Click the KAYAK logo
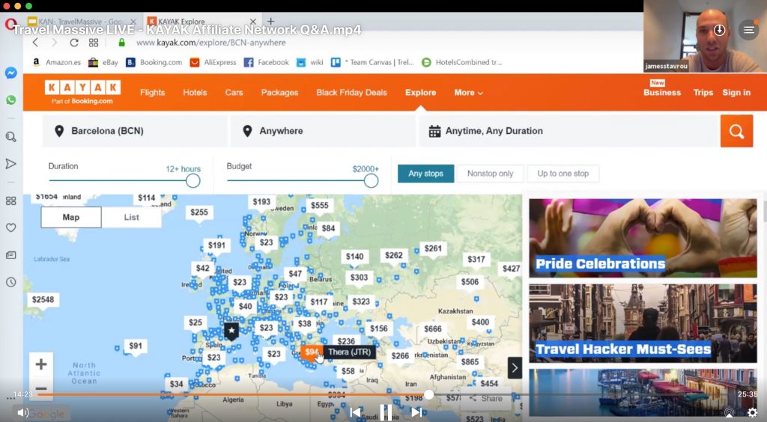 [82, 92]
